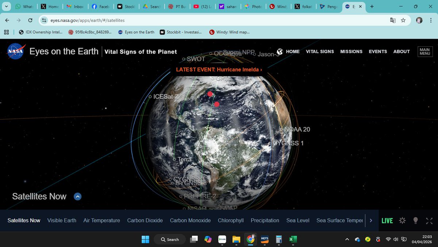Screen dimensions: 438x247
Task: Open the MISSIONS menu
Action: [351, 51]
